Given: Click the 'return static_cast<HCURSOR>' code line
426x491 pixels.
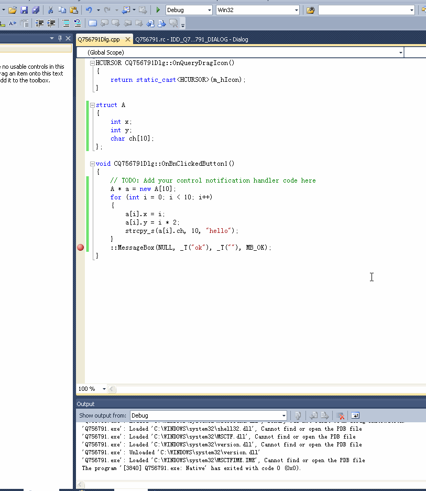Looking at the screenshot, I should click(178, 80).
